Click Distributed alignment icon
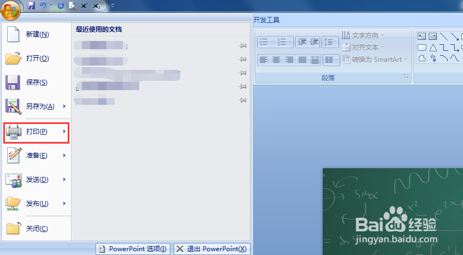 point(315,60)
